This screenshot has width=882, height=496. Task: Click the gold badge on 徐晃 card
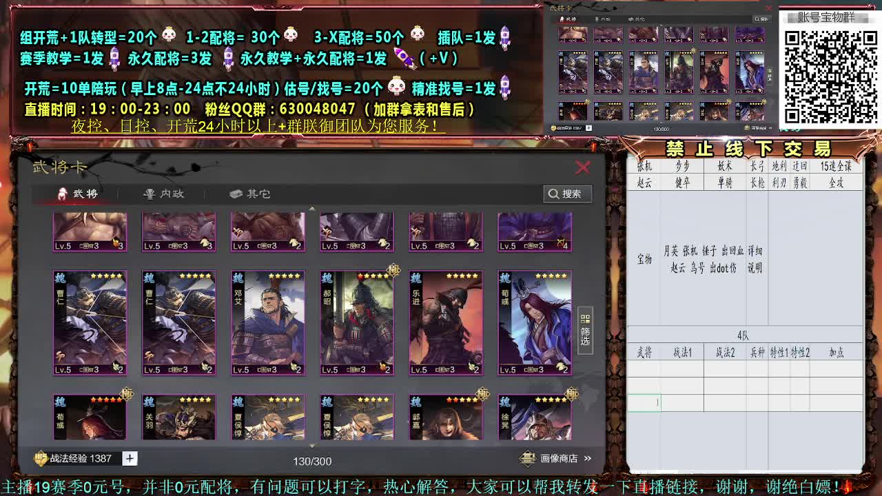[x=572, y=394]
